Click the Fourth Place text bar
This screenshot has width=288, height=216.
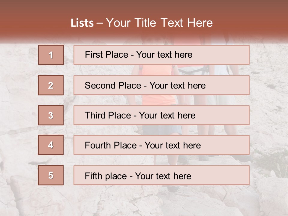(161, 145)
